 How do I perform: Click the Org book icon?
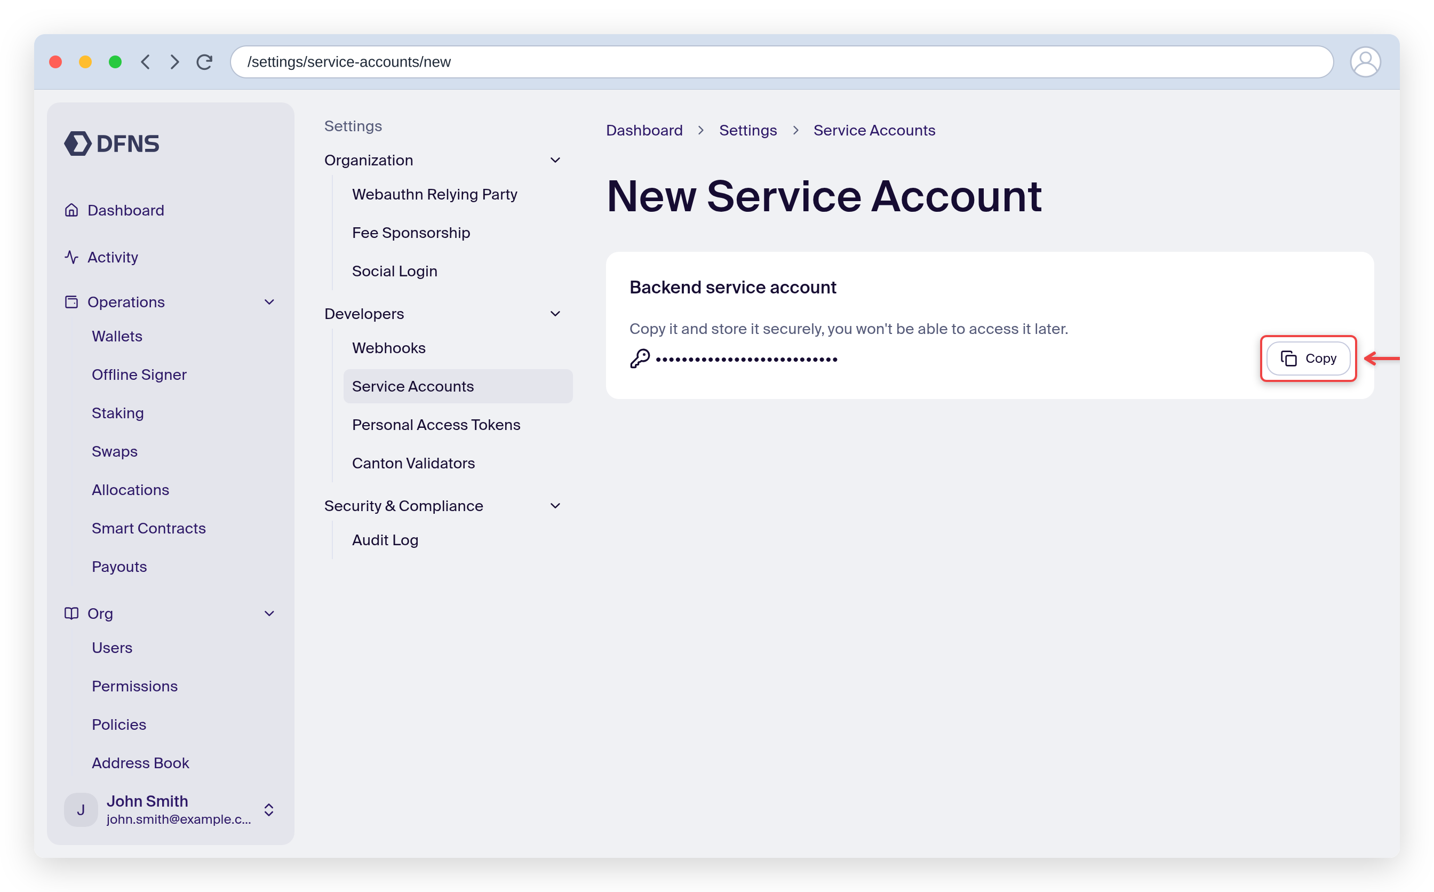(71, 614)
